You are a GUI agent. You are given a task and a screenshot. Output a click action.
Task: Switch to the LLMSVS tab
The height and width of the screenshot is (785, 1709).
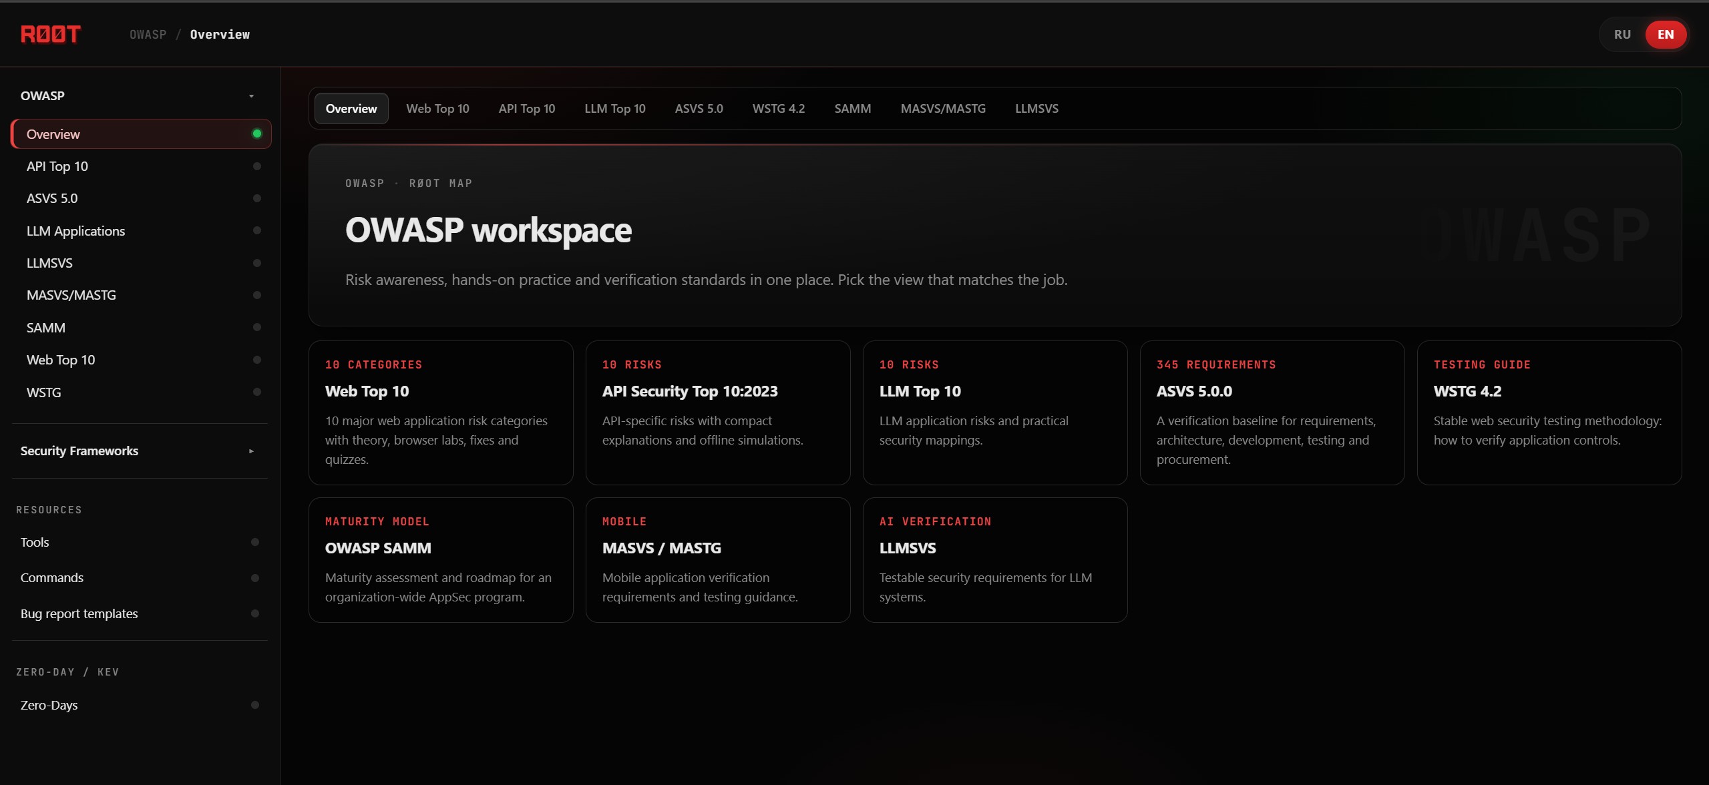pyautogui.click(x=1036, y=108)
